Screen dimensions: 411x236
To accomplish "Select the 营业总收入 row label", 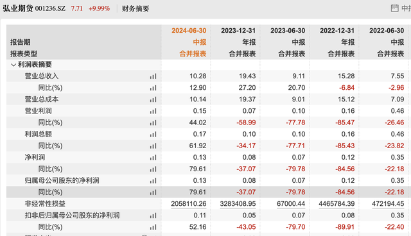I will tap(41, 76).
